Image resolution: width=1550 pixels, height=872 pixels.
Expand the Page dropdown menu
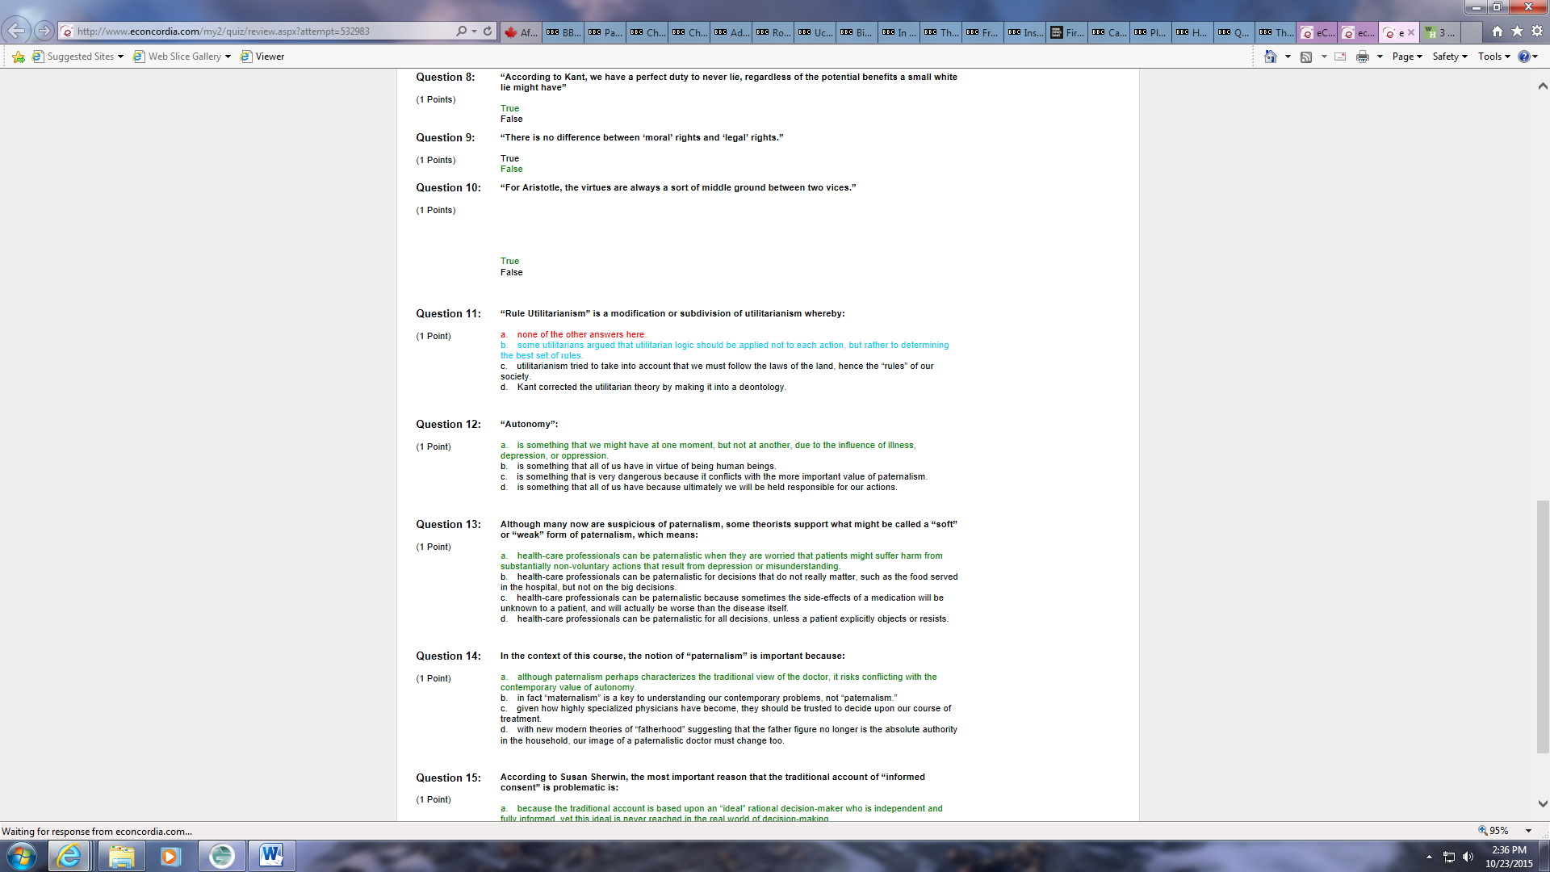pyautogui.click(x=1407, y=57)
